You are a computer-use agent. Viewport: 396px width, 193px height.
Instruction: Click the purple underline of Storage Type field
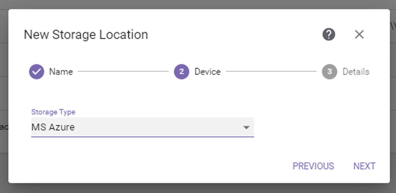tap(143, 137)
